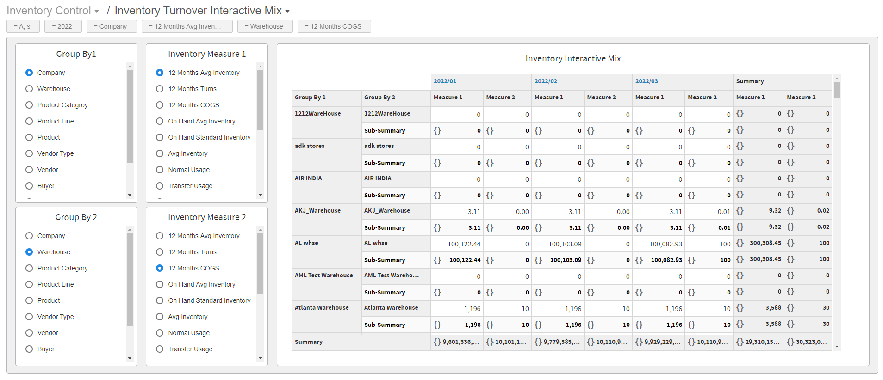Select Product Line in Group By1

tap(29, 121)
